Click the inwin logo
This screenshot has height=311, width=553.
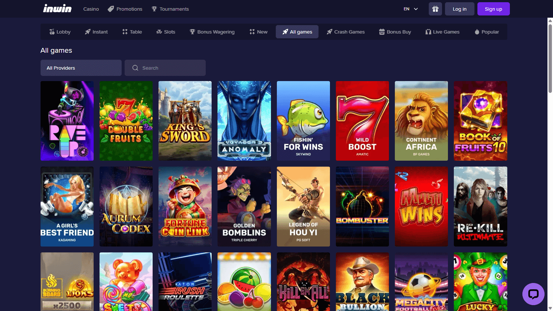click(x=57, y=9)
